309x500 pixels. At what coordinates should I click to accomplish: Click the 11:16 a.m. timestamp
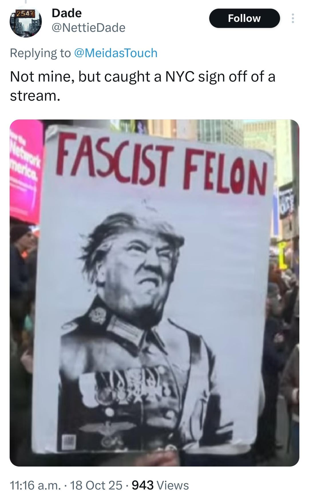click(35, 485)
